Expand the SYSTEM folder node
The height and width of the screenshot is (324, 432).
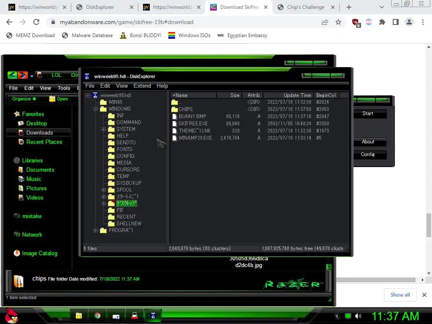click(x=104, y=129)
